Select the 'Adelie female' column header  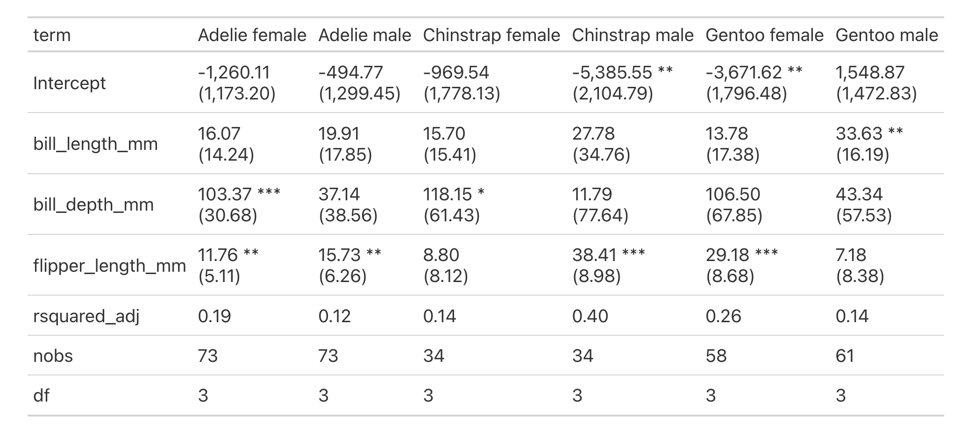pos(252,35)
